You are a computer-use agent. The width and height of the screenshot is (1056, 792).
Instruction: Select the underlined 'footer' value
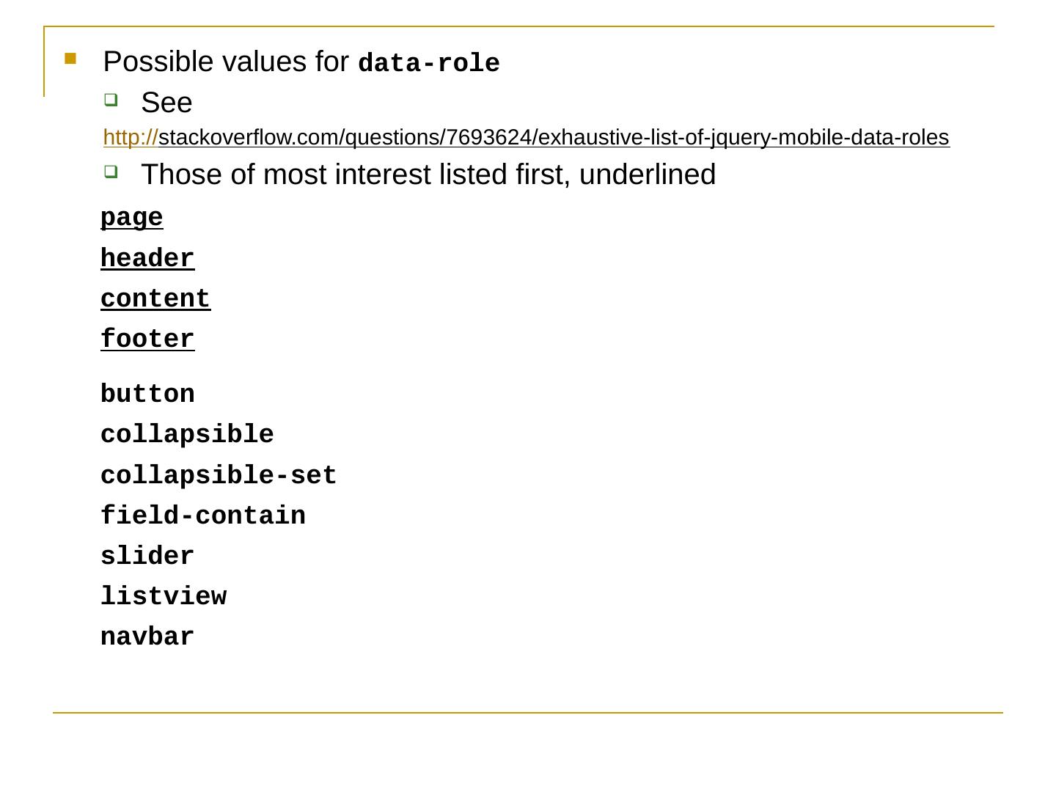click(x=147, y=340)
